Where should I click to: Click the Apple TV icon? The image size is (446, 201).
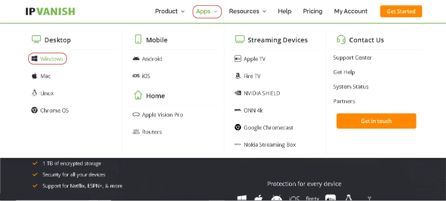pos(237,59)
